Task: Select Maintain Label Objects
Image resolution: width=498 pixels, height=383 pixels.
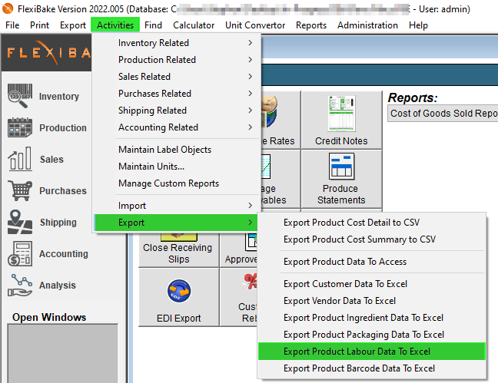Action: pyautogui.click(x=178, y=149)
